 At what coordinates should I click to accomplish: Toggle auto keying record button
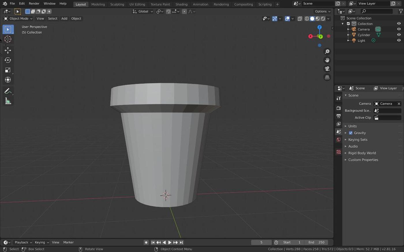[x=146, y=242]
